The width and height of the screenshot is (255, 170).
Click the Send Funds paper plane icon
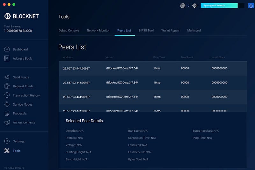coord(7,77)
